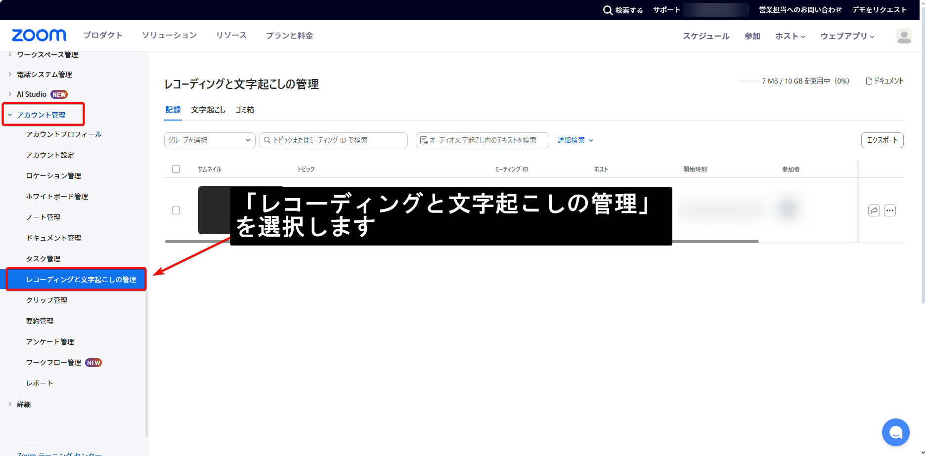Image resolution: width=927 pixels, height=456 pixels.
Task: Click the audio transcript search icon
Action: pyautogui.click(x=424, y=140)
